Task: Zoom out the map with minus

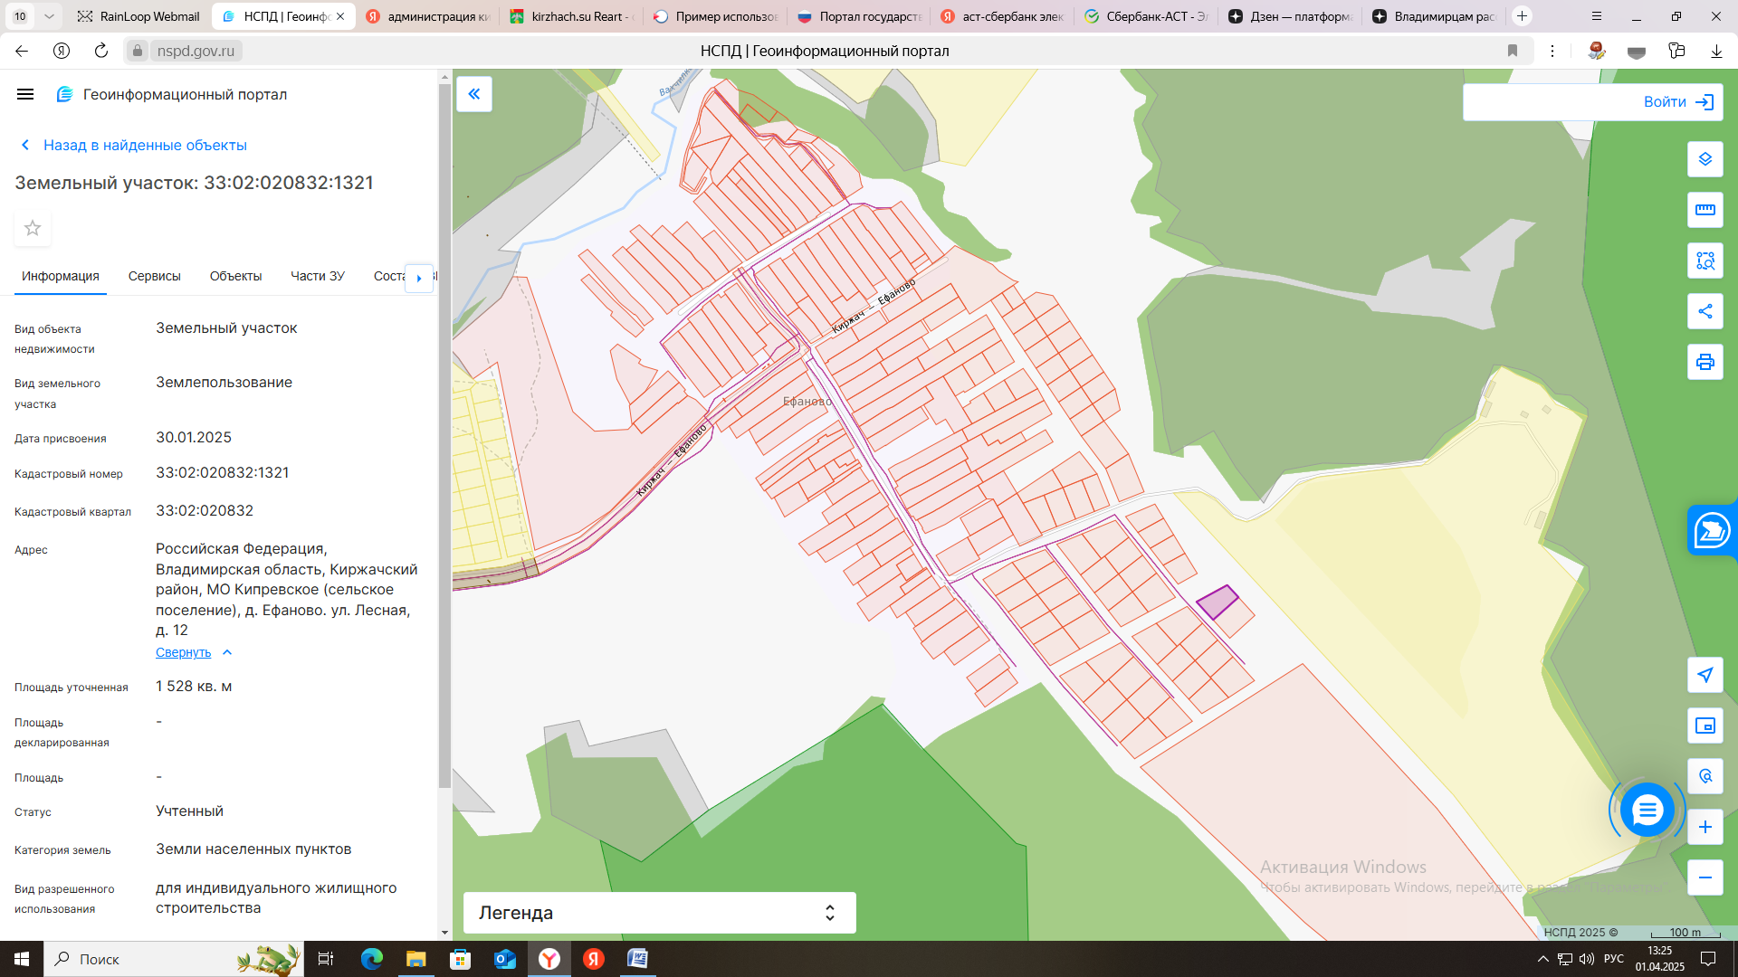Action: point(1705,877)
